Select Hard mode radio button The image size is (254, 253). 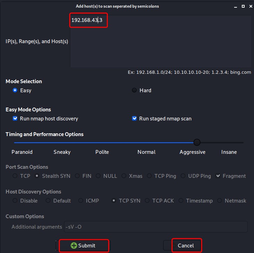134,90
